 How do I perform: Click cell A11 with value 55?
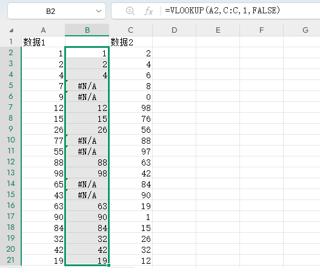coord(43,151)
